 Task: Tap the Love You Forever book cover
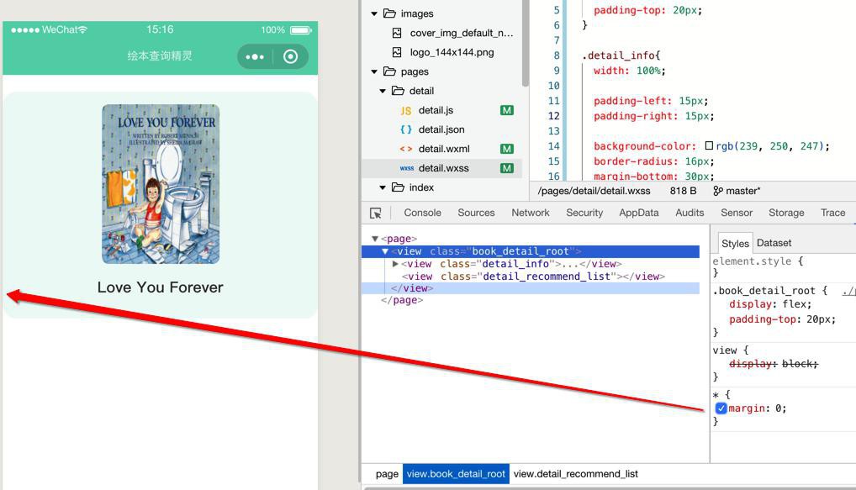click(x=161, y=184)
